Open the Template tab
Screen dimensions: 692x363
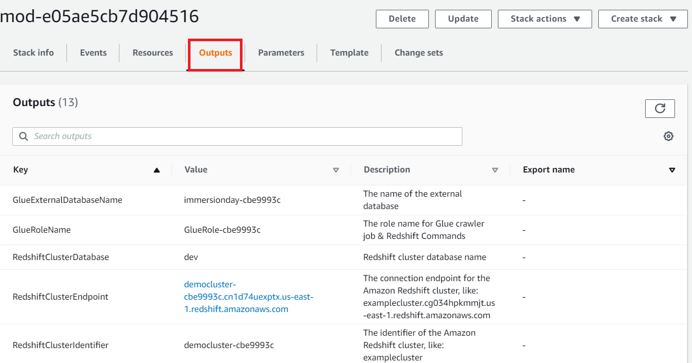pyautogui.click(x=349, y=53)
